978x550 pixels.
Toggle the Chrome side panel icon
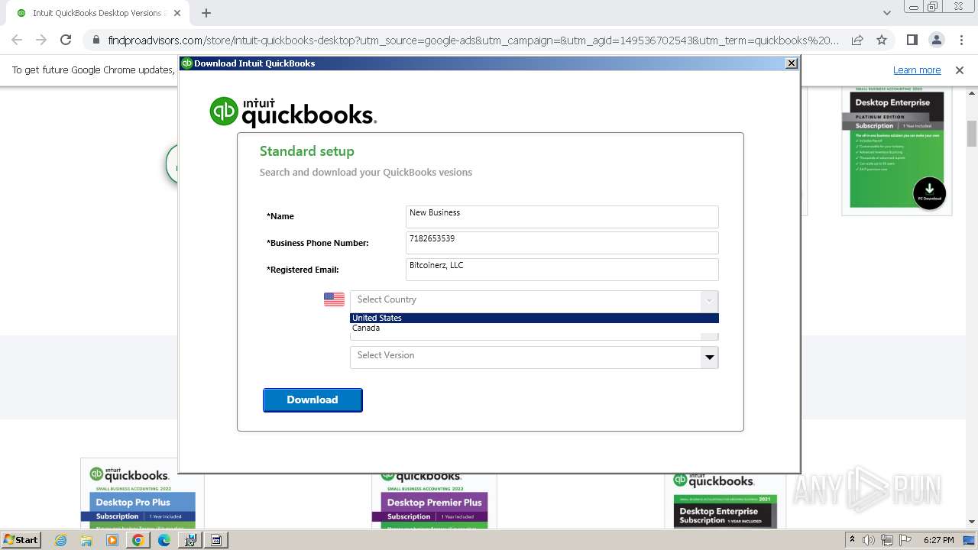pyautogui.click(x=912, y=40)
